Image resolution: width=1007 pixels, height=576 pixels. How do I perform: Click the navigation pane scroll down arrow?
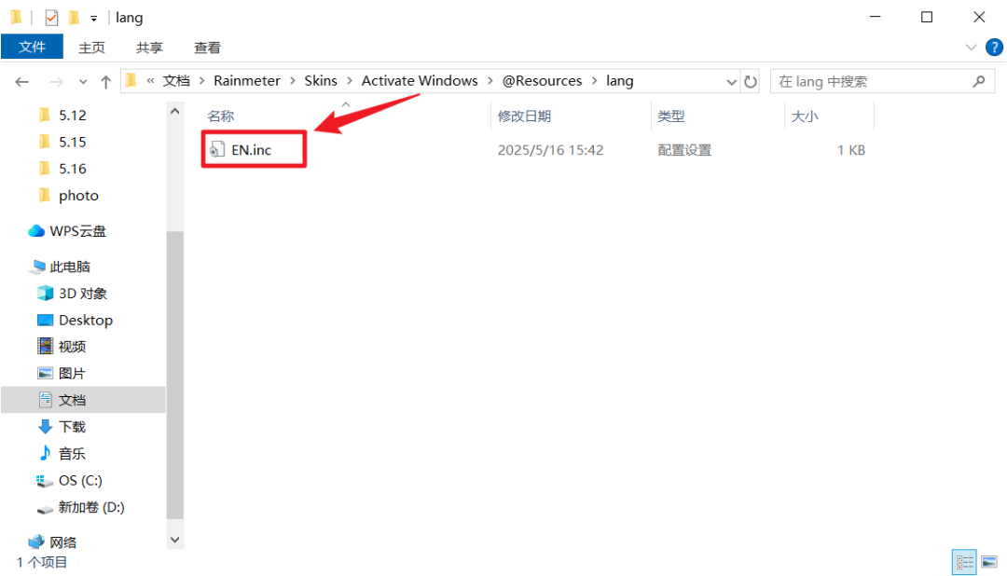(x=175, y=540)
